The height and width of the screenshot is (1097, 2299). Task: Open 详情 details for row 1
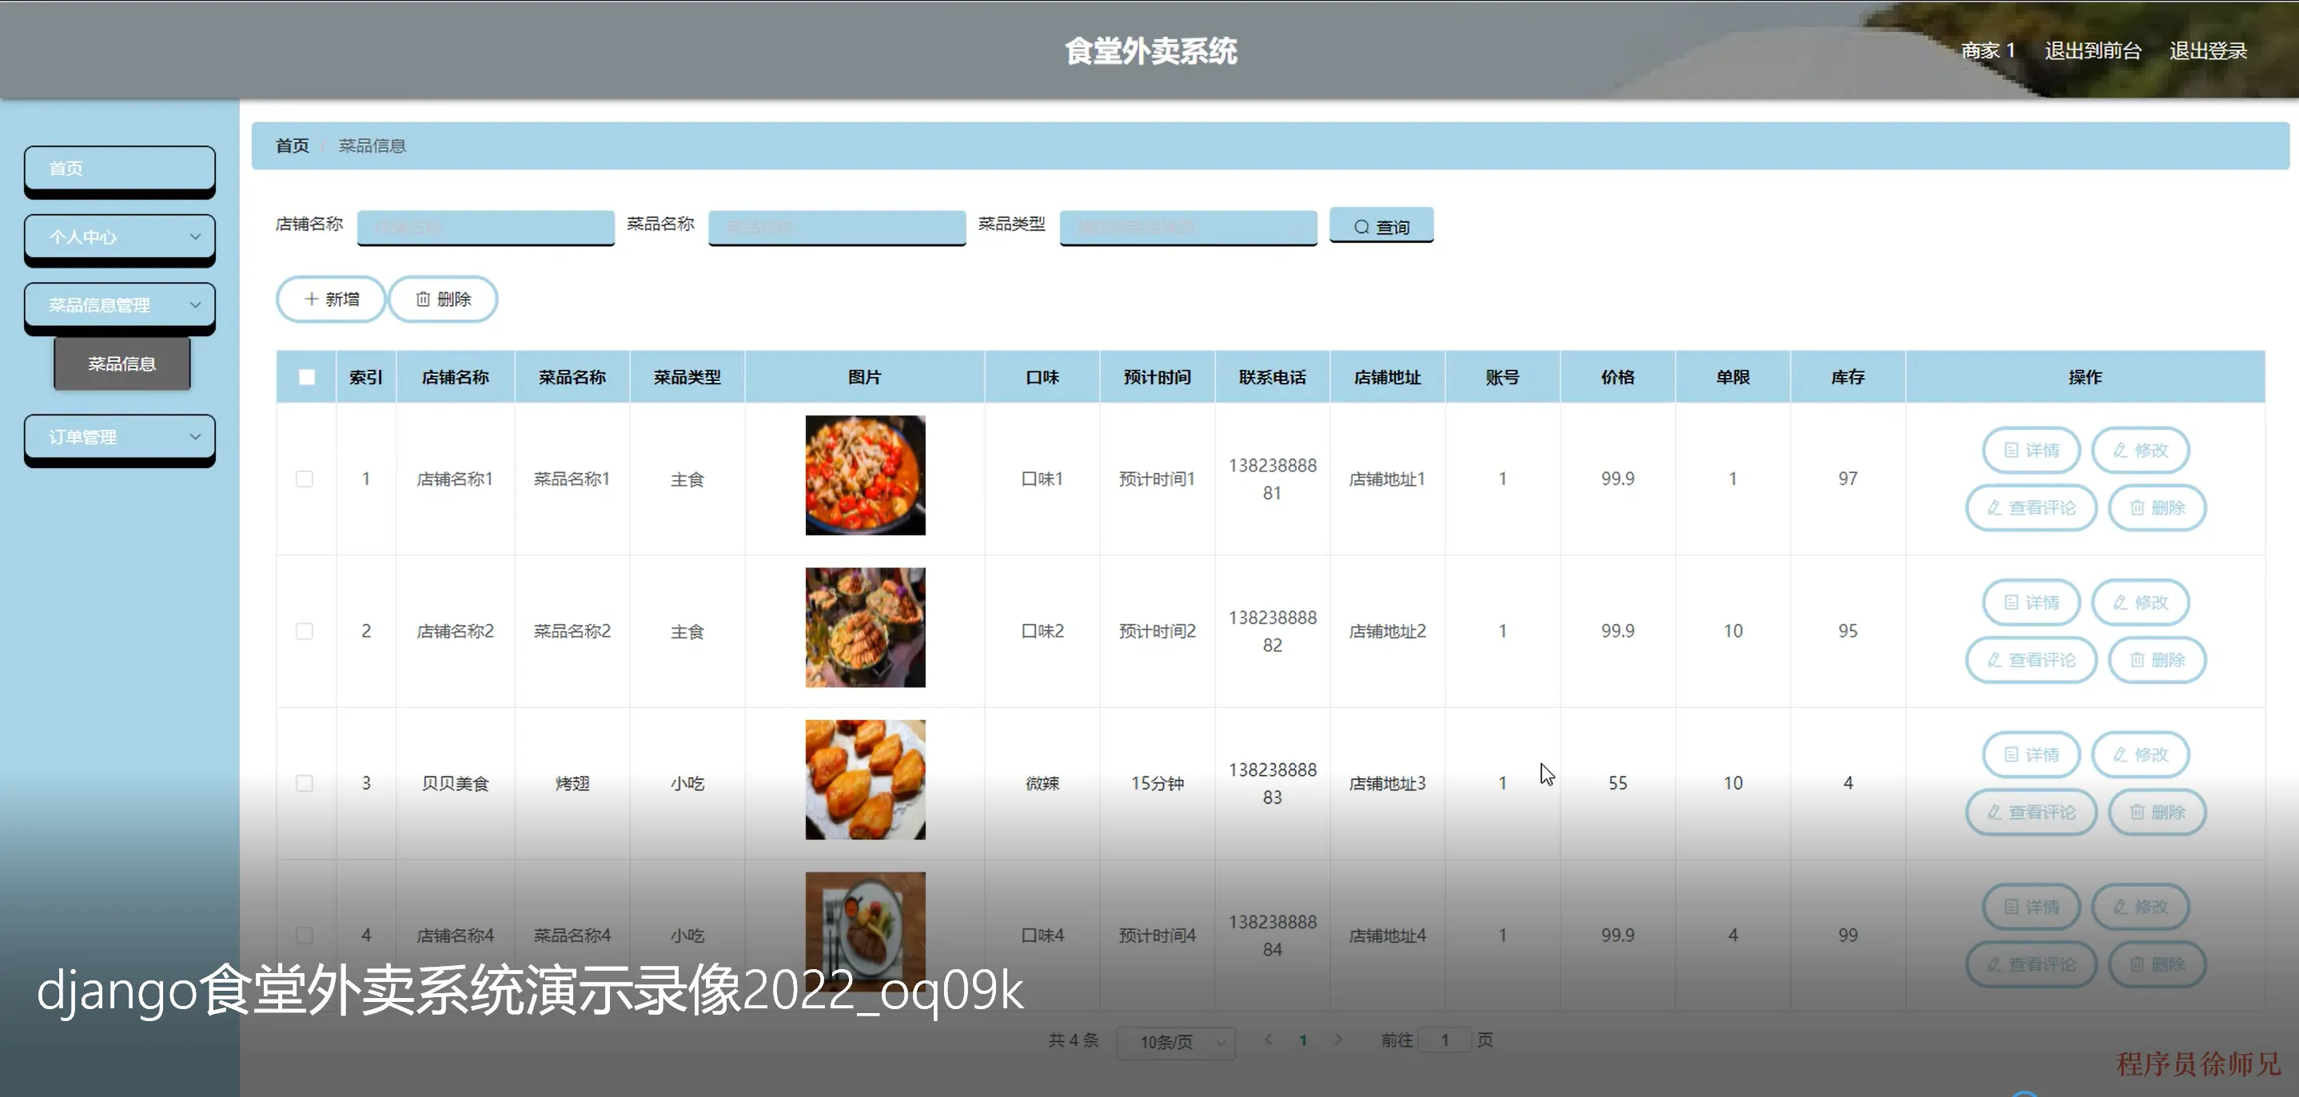click(x=2030, y=451)
